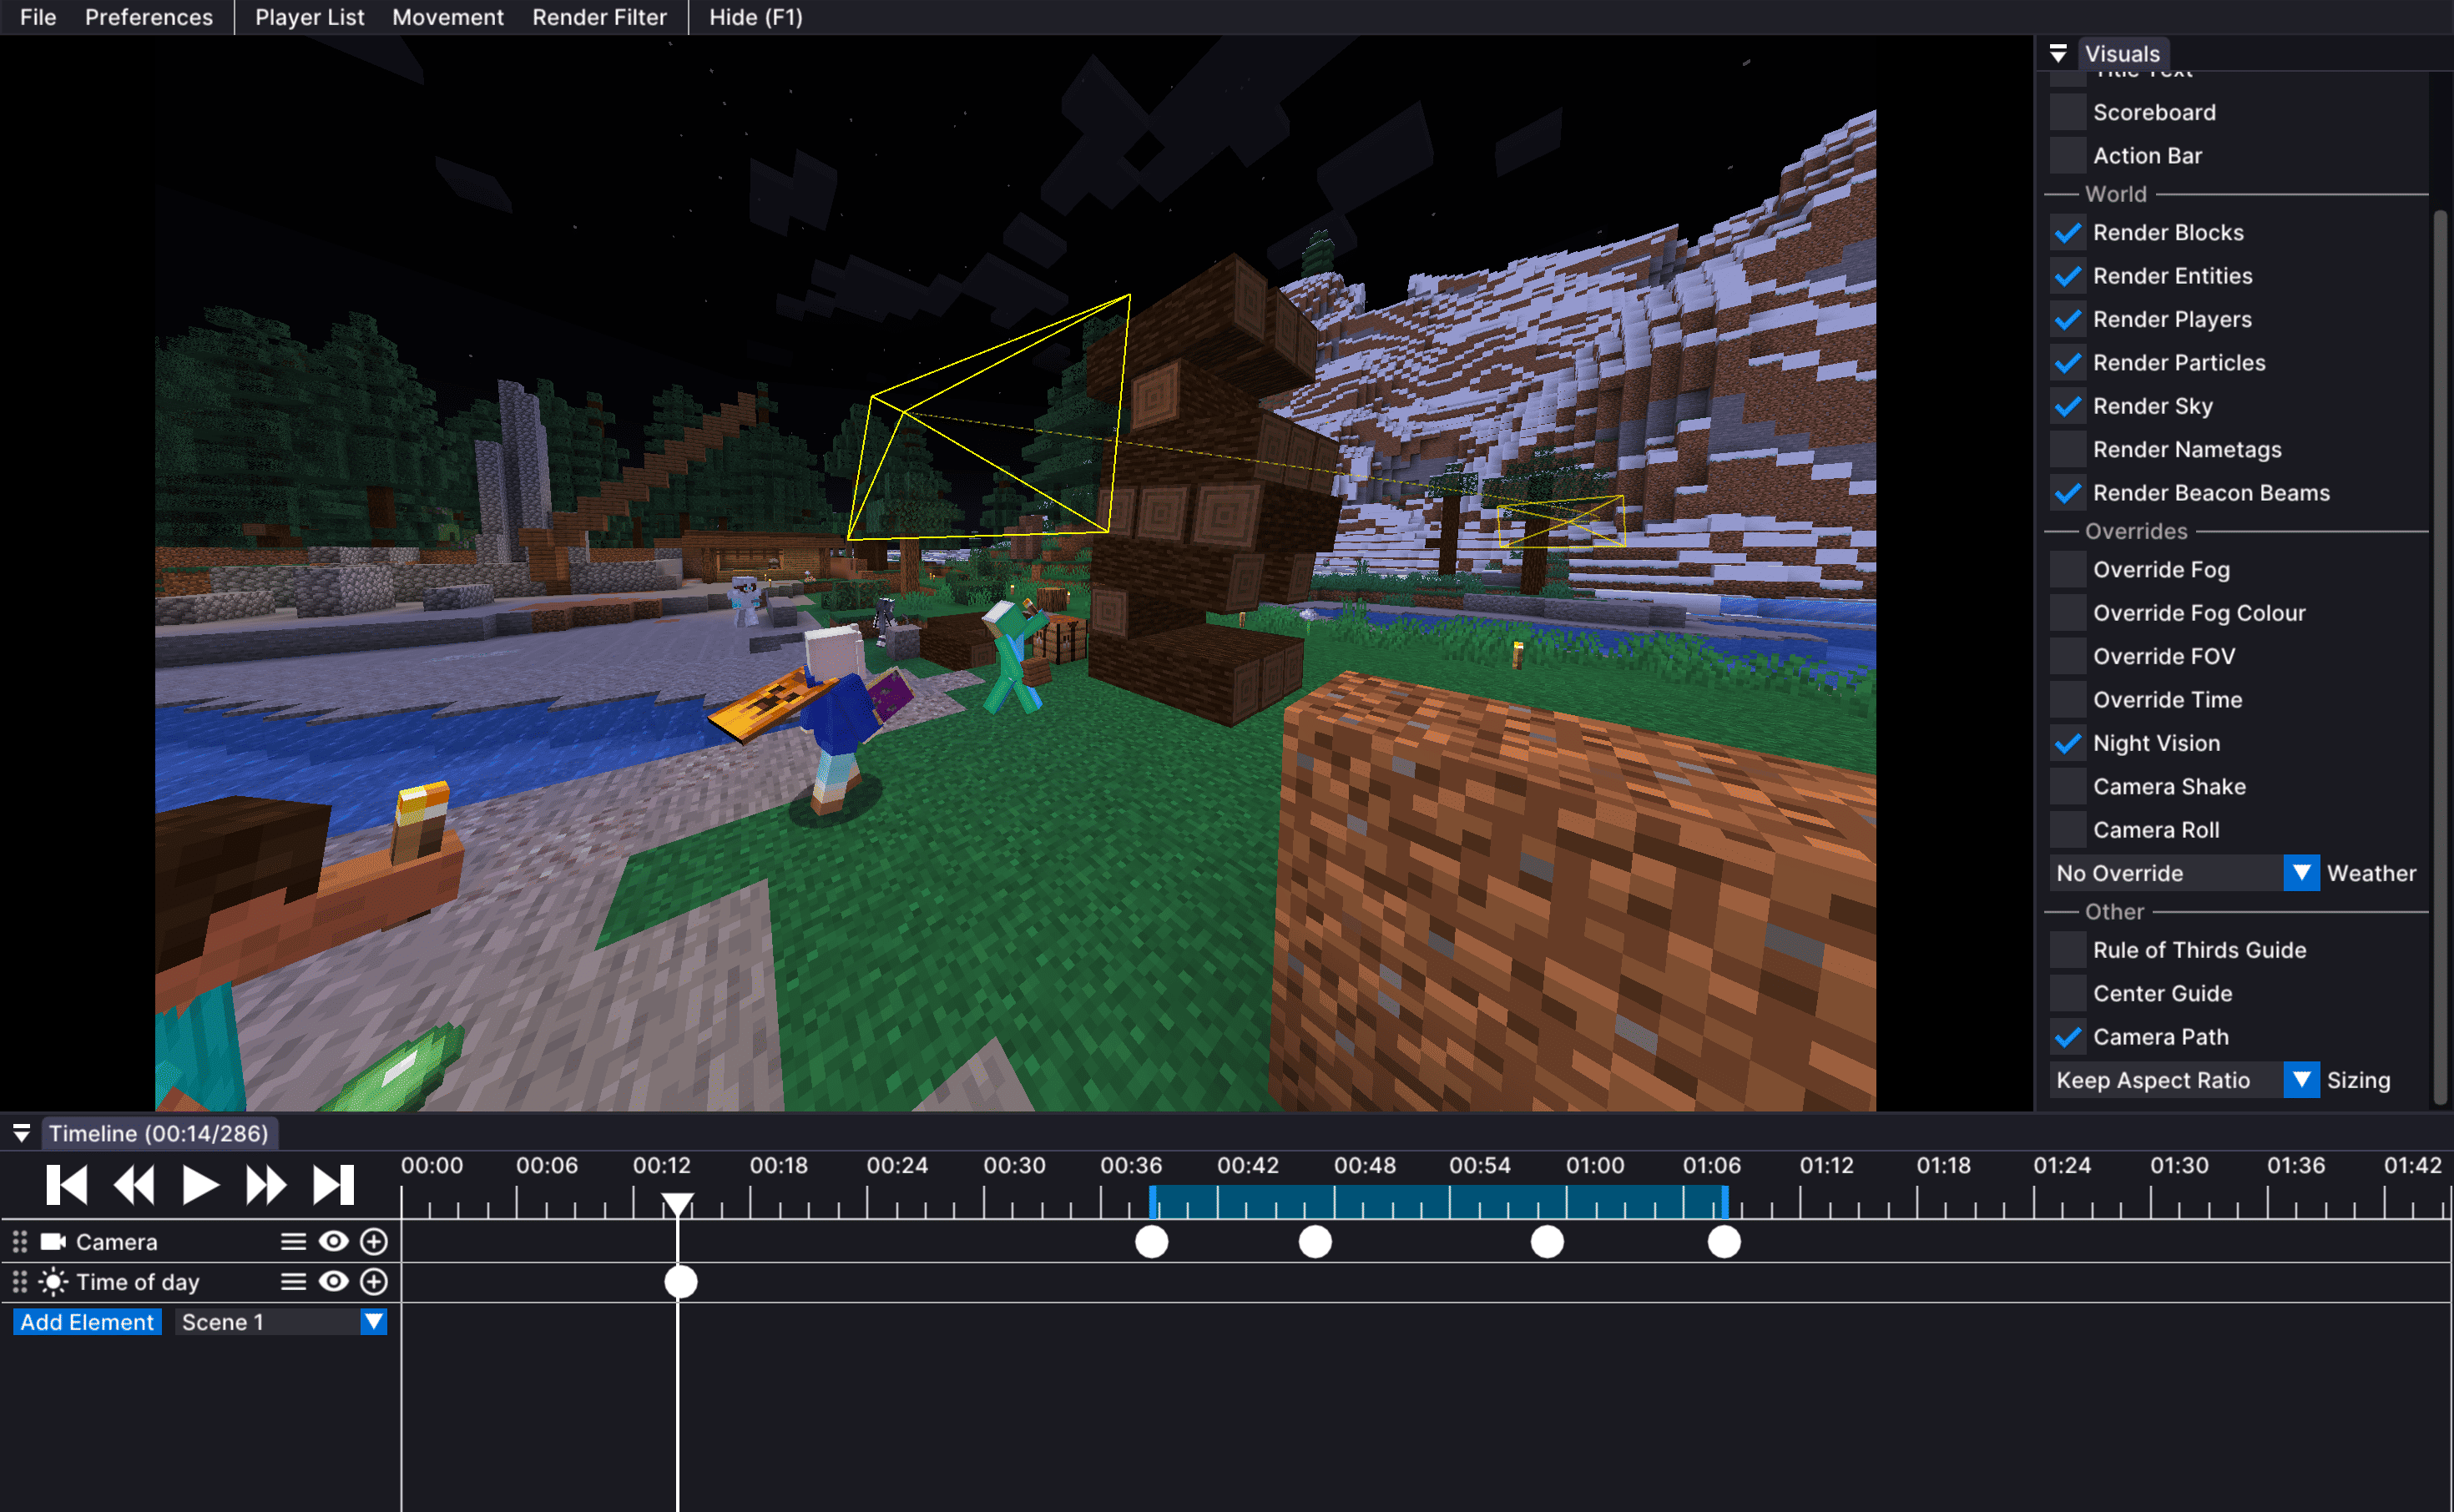The height and width of the screenshot is (1512, 2454).
Task: Click the Add Element button
Action: (x=87, y=1322)
